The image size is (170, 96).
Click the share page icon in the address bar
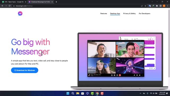pos(142,6)
